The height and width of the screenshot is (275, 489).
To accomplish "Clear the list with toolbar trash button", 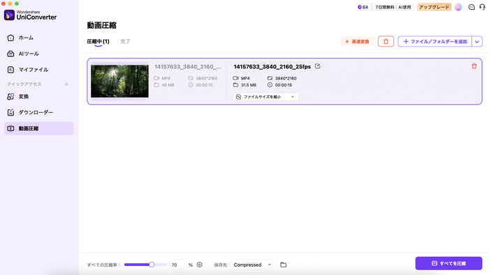I will click(386, 41).
